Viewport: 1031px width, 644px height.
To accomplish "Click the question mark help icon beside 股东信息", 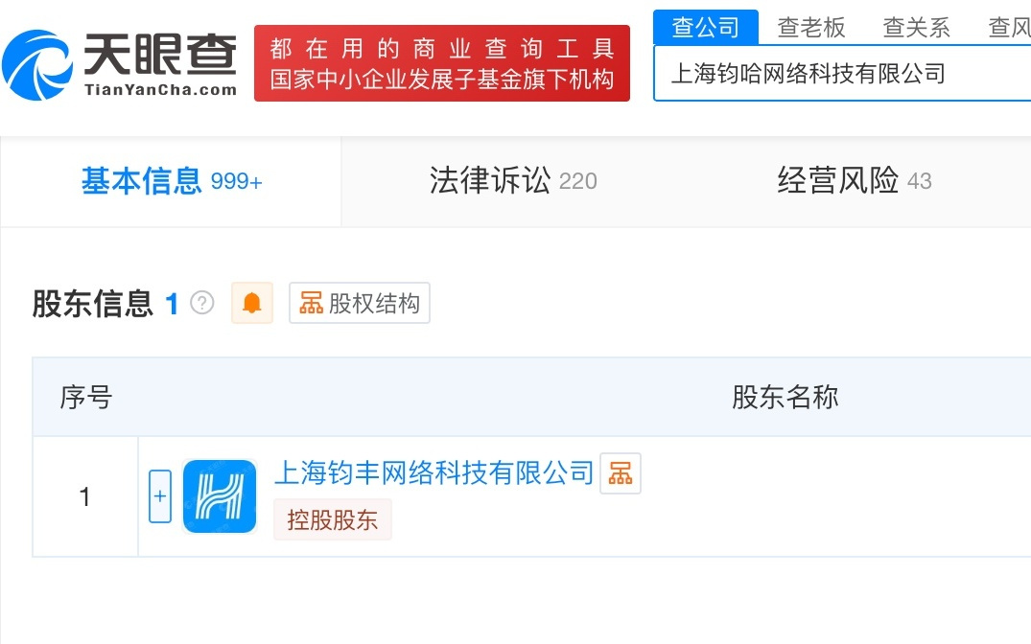I will [201, 303].
